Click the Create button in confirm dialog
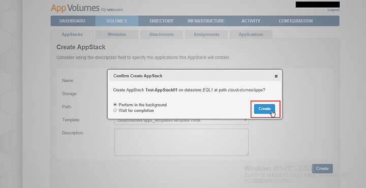366x188 pixels. tap(264, 109)
